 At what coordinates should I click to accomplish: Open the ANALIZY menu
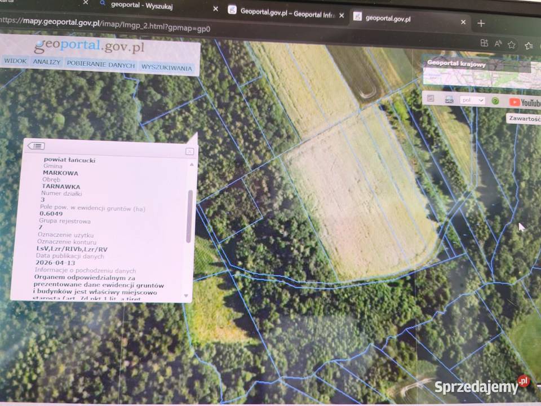pos(47,62)
